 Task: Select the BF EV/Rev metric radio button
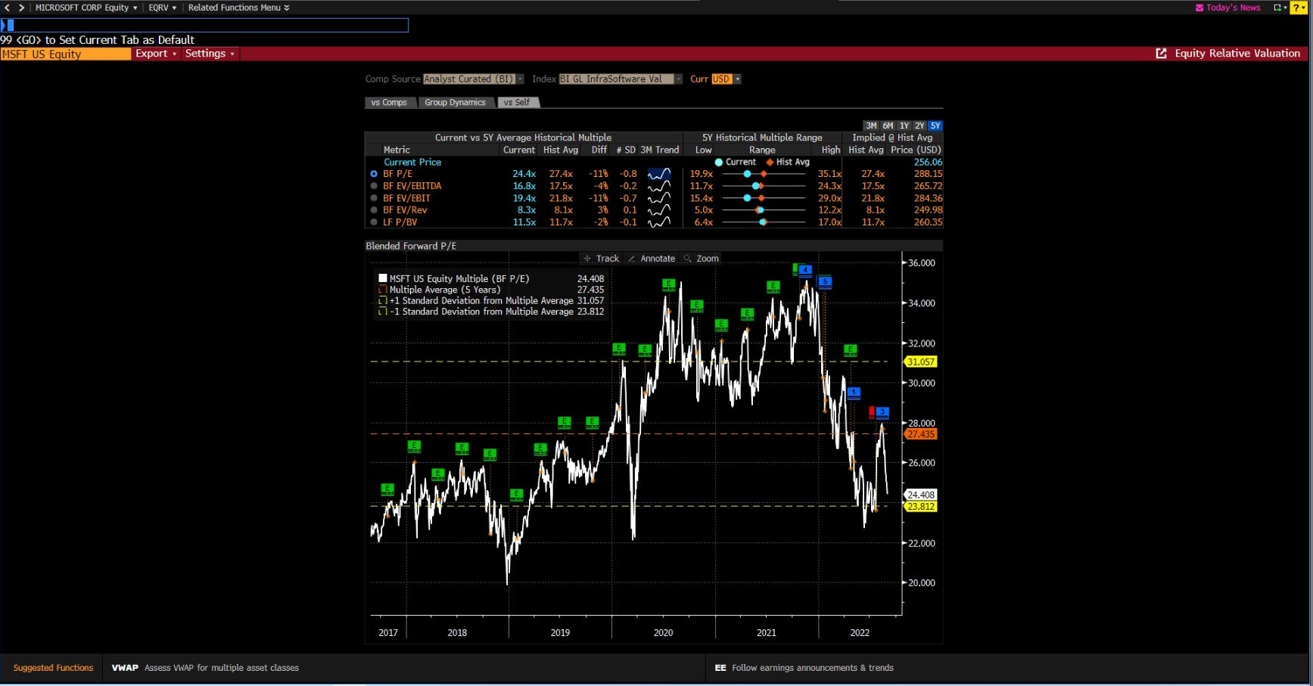[x=374, y=210]
